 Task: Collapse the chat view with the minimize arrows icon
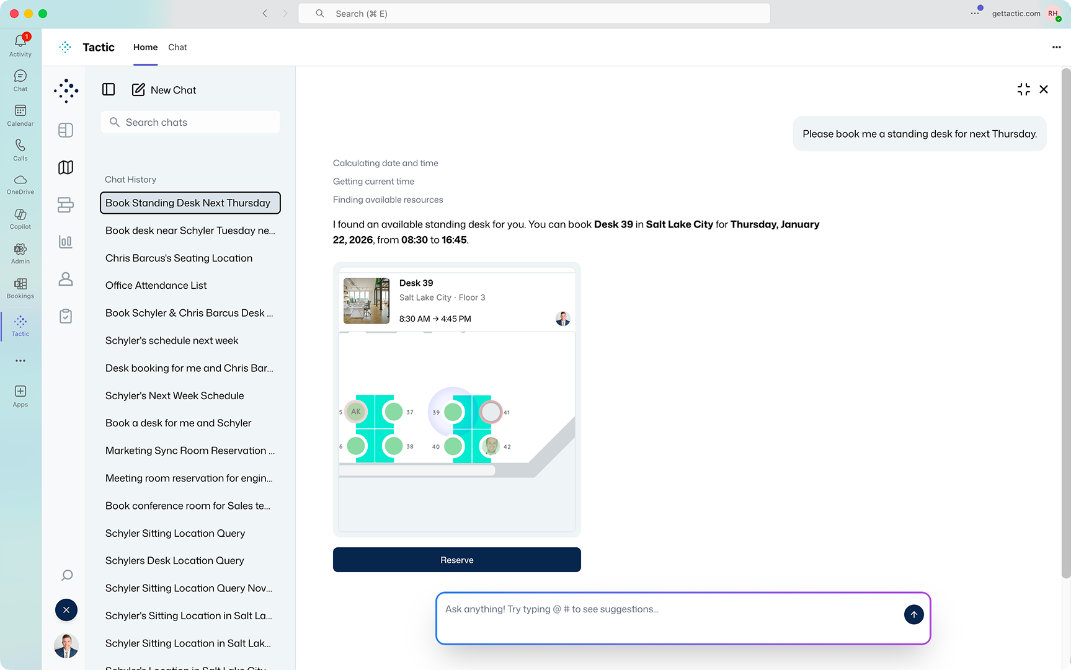pyautogui.click(x=1024, y=89)
